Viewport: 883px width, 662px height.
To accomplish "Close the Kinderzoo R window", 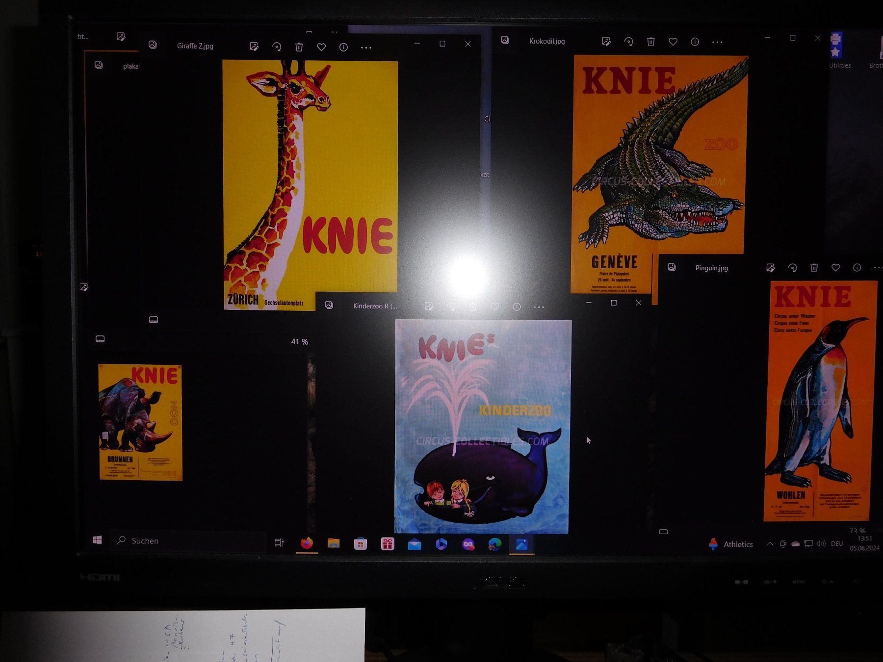I will [639, 303].
